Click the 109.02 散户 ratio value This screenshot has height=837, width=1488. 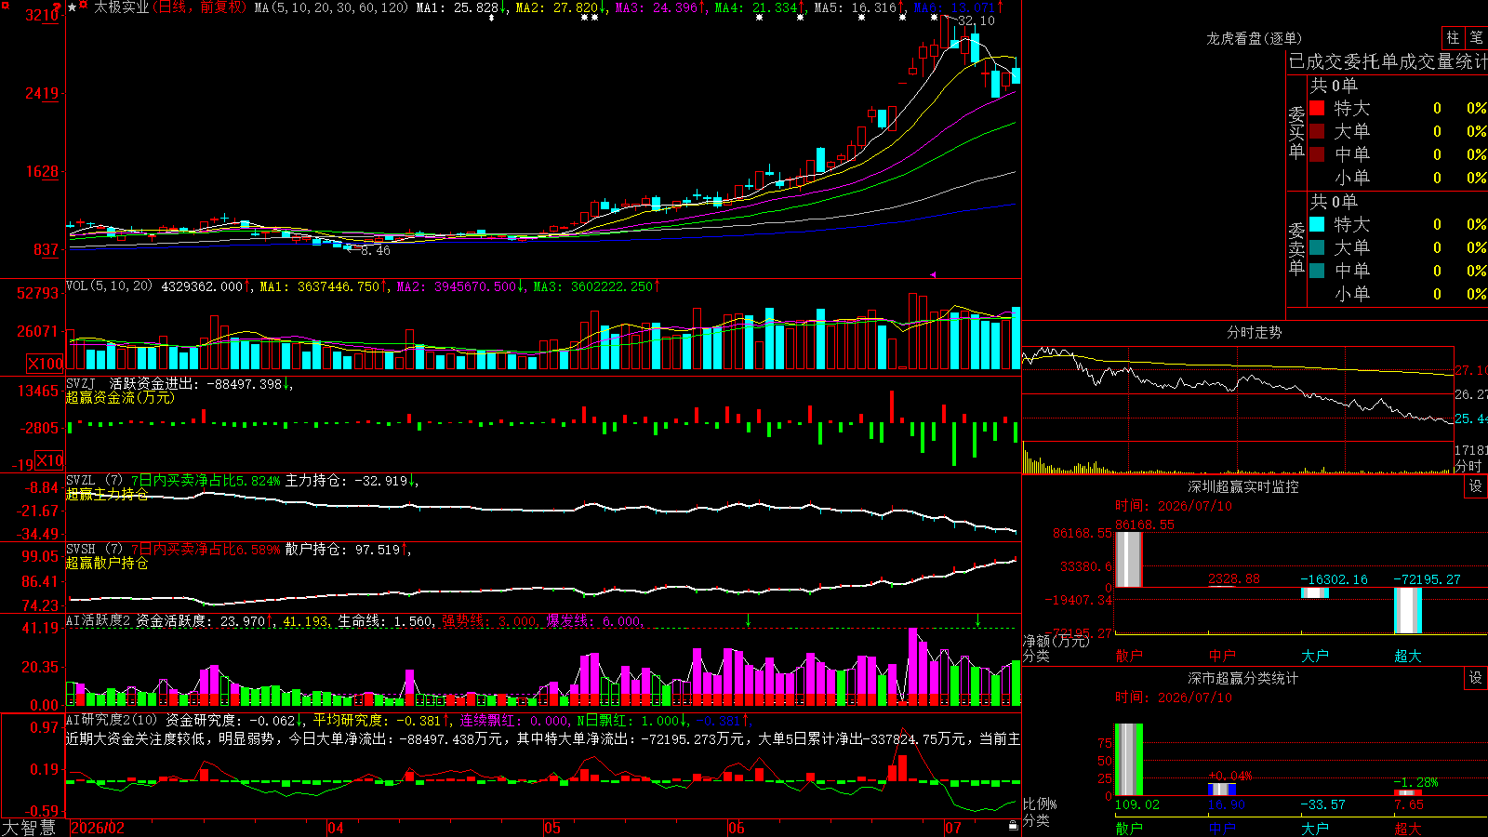(1137, 804)
